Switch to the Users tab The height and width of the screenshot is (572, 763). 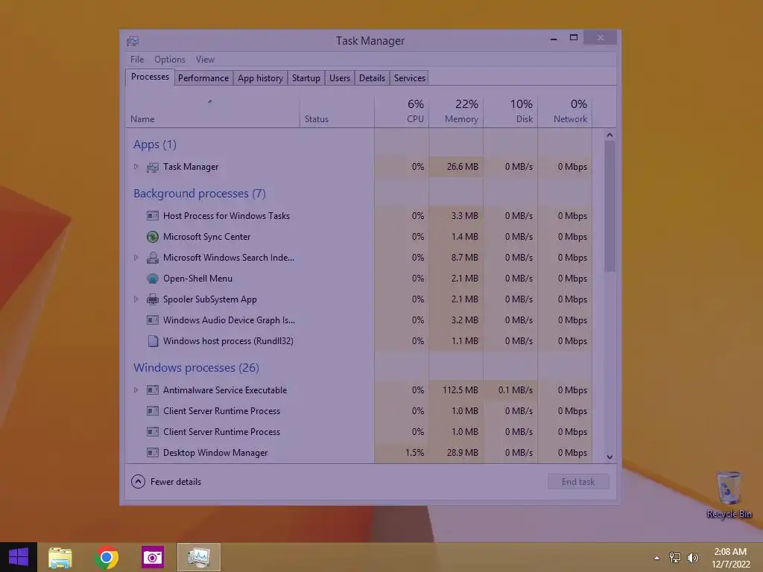coord(340,77)
